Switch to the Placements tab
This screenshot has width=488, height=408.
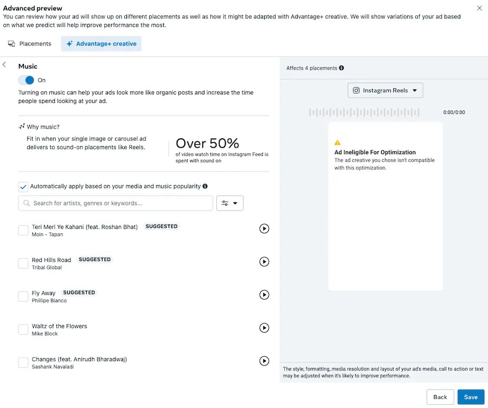(30, 43)
